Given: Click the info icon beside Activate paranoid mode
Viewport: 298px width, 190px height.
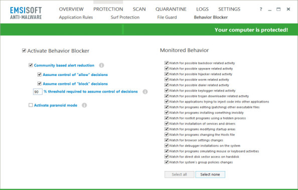Looking at the screenshot, I should 84,105.
